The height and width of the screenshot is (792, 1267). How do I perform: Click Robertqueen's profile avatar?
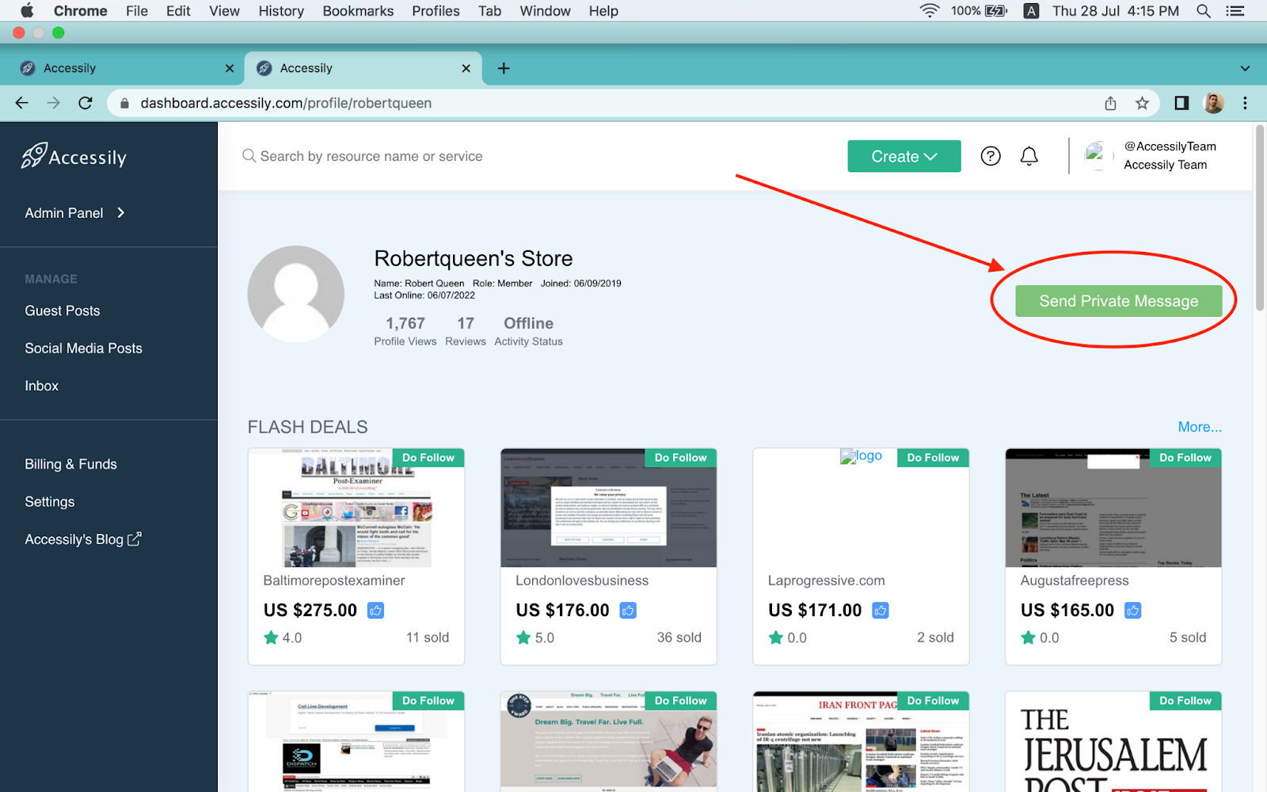click(x=296, y=294)
